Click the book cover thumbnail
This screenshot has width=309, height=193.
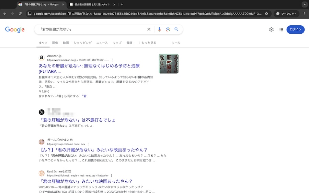click(x=169, y=64)
